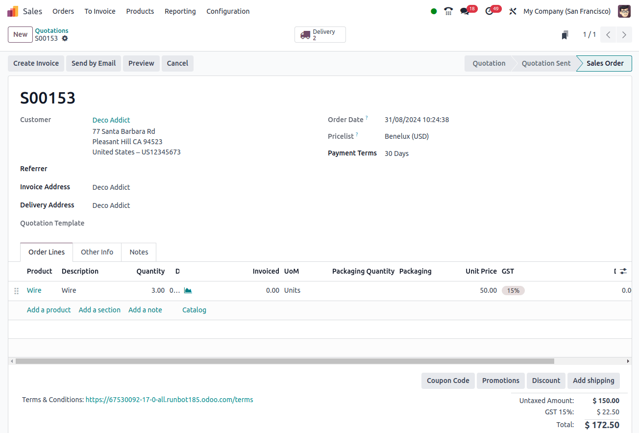Image resolution: width=639 pixels, height=433 pixels.
Task: Open the Terms & Conditions URL
Action: click(169, 400)
